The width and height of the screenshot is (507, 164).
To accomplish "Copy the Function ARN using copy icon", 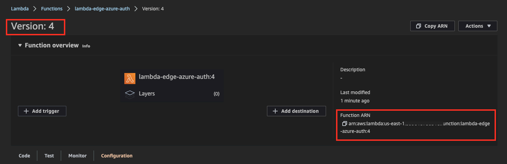I will (344, 124).
